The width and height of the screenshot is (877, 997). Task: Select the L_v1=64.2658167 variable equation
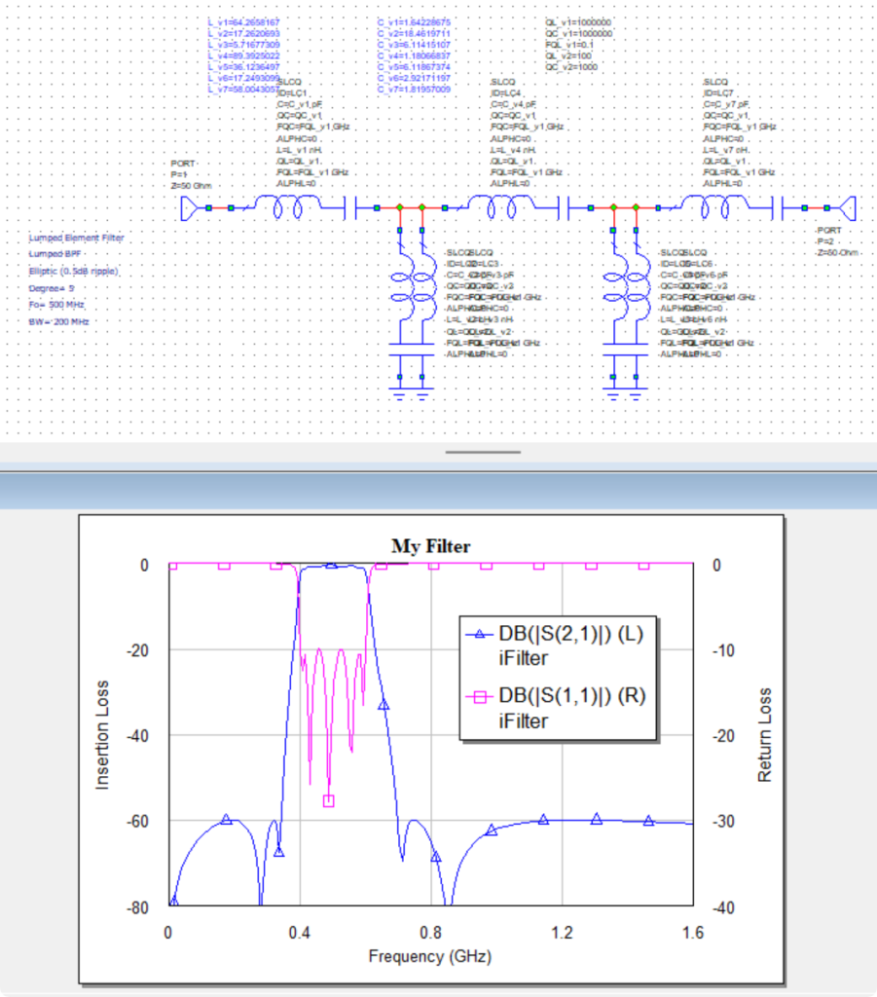tap(243, 22)
